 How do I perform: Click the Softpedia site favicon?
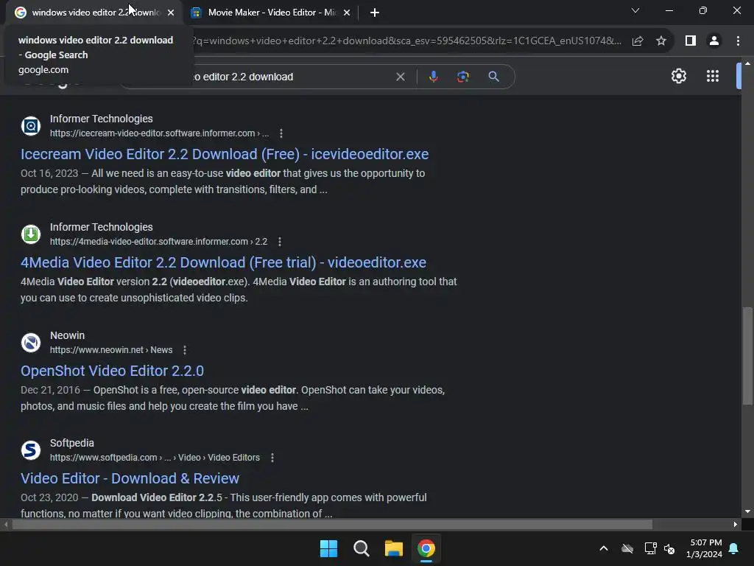[x=31, y=450]
